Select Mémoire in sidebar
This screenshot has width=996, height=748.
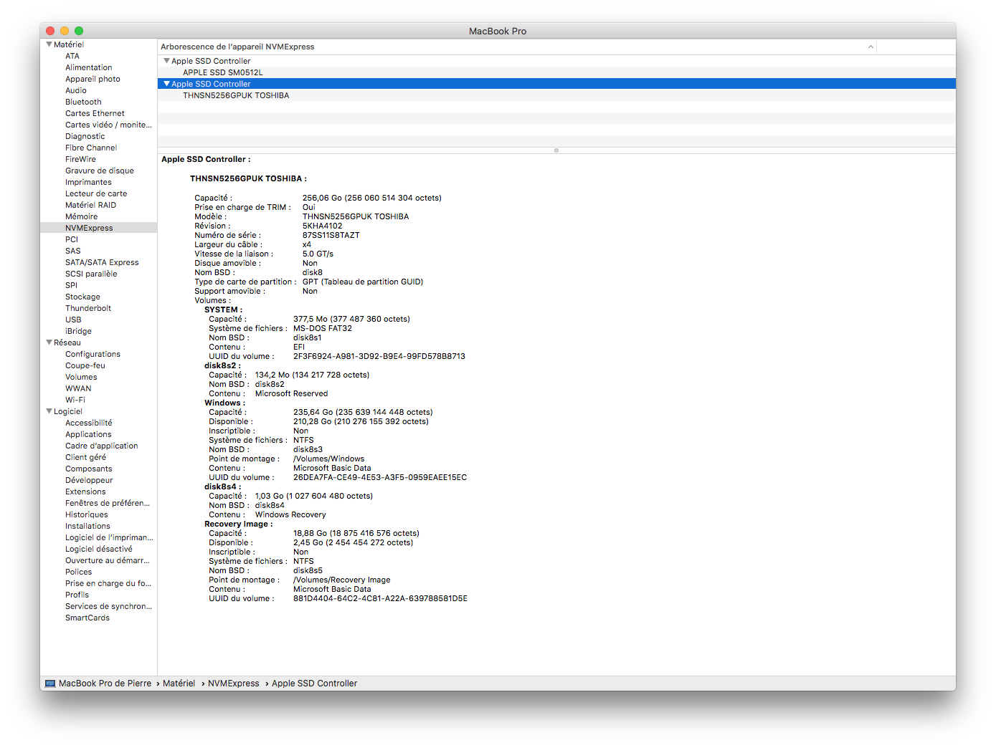pos(81,216)
